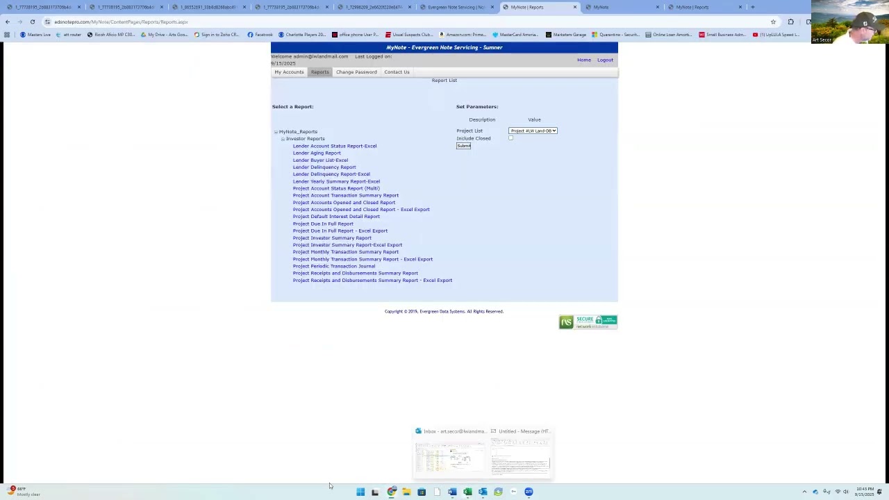Open Lender Buyer List-Excel report
Viewport: 889px width, 500px height.
tap(320, 160)
